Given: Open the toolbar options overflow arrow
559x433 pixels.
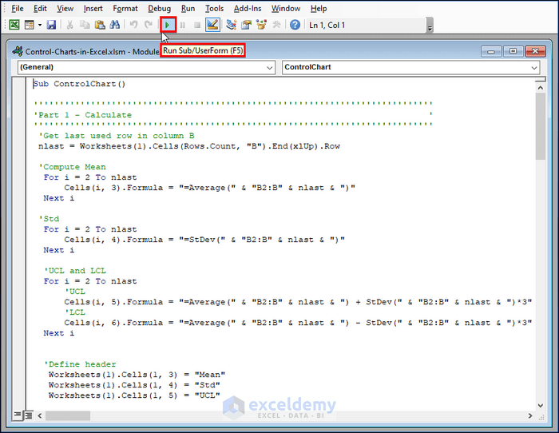Looking at the screenshot, I should tap(430, 26).
